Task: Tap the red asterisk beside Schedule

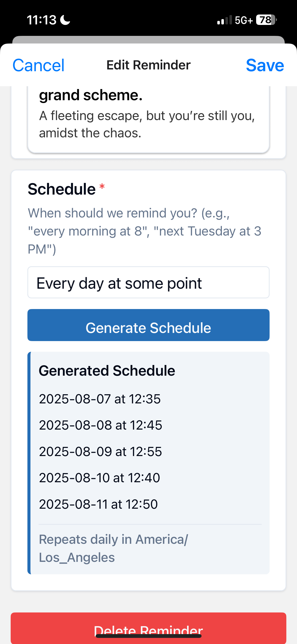Action: coord(101,187)
